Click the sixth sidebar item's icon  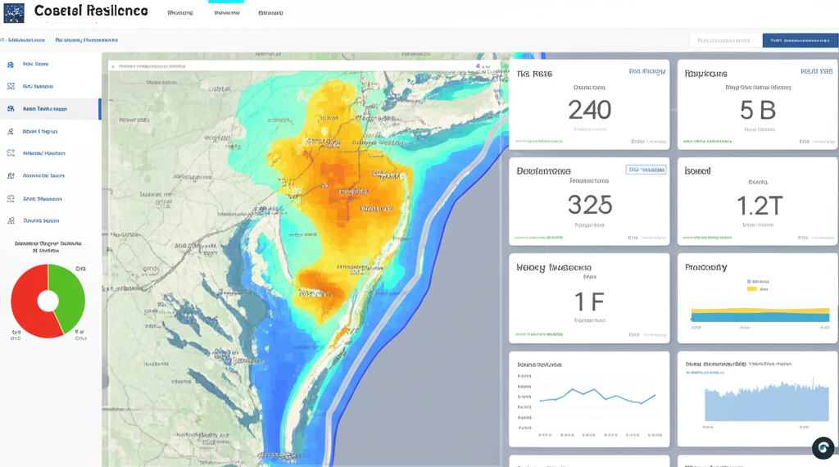[x=11, y=175]
